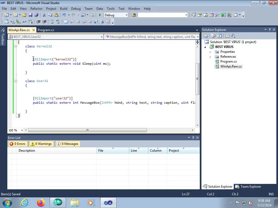Open the Toolbox side panel
Image resolution: width=278 pixels, height=208 pixels.
click(3, 37)
